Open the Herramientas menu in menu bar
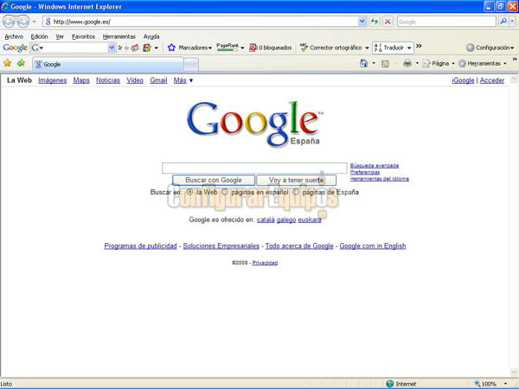 [119, 36]
